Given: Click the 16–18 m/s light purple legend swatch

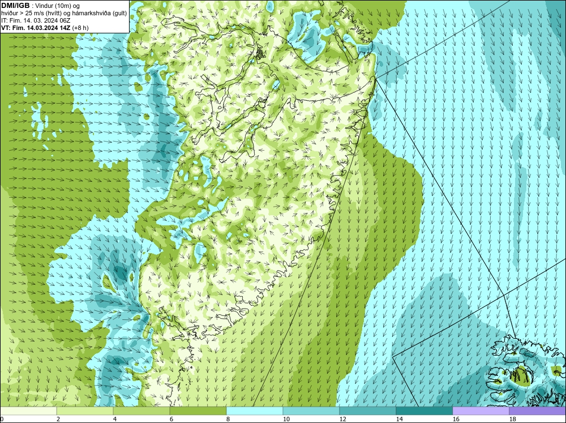Looking at the screenshot, I should (x=481, y=411).
